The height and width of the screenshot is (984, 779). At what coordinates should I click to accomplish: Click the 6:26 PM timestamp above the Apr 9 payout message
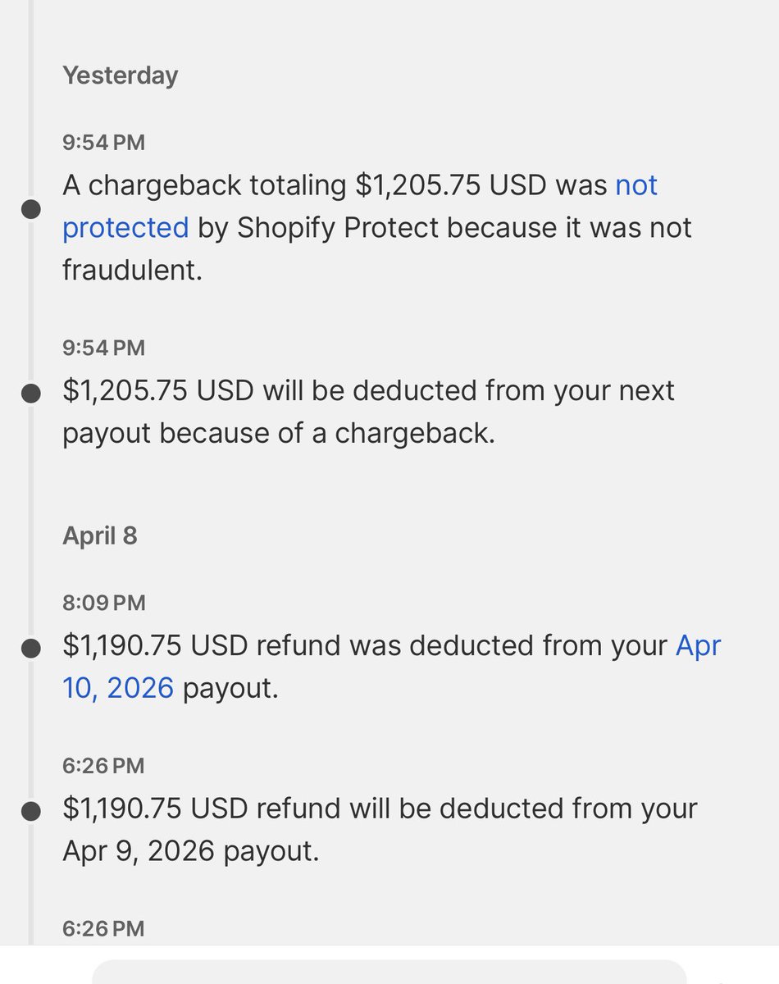[103, 766]
